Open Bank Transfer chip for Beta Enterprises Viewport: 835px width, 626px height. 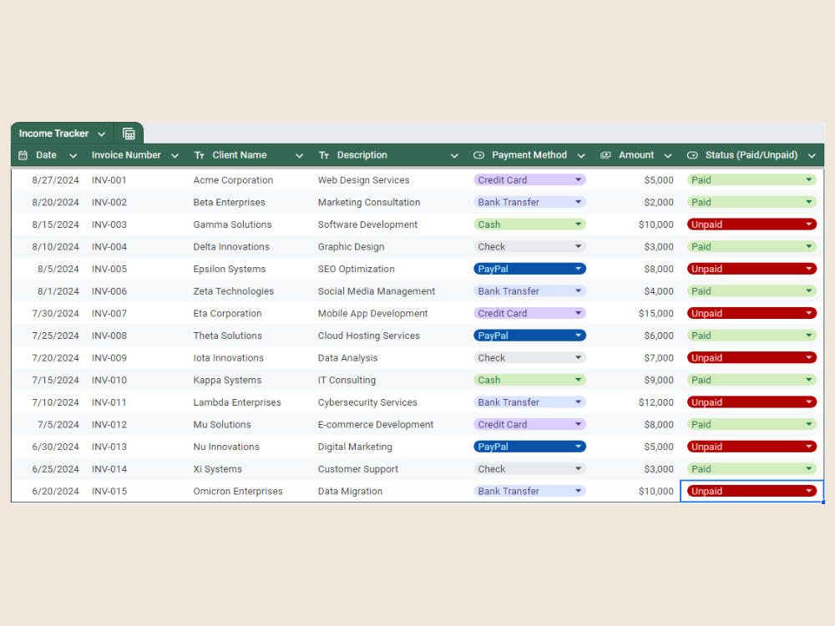530,202
